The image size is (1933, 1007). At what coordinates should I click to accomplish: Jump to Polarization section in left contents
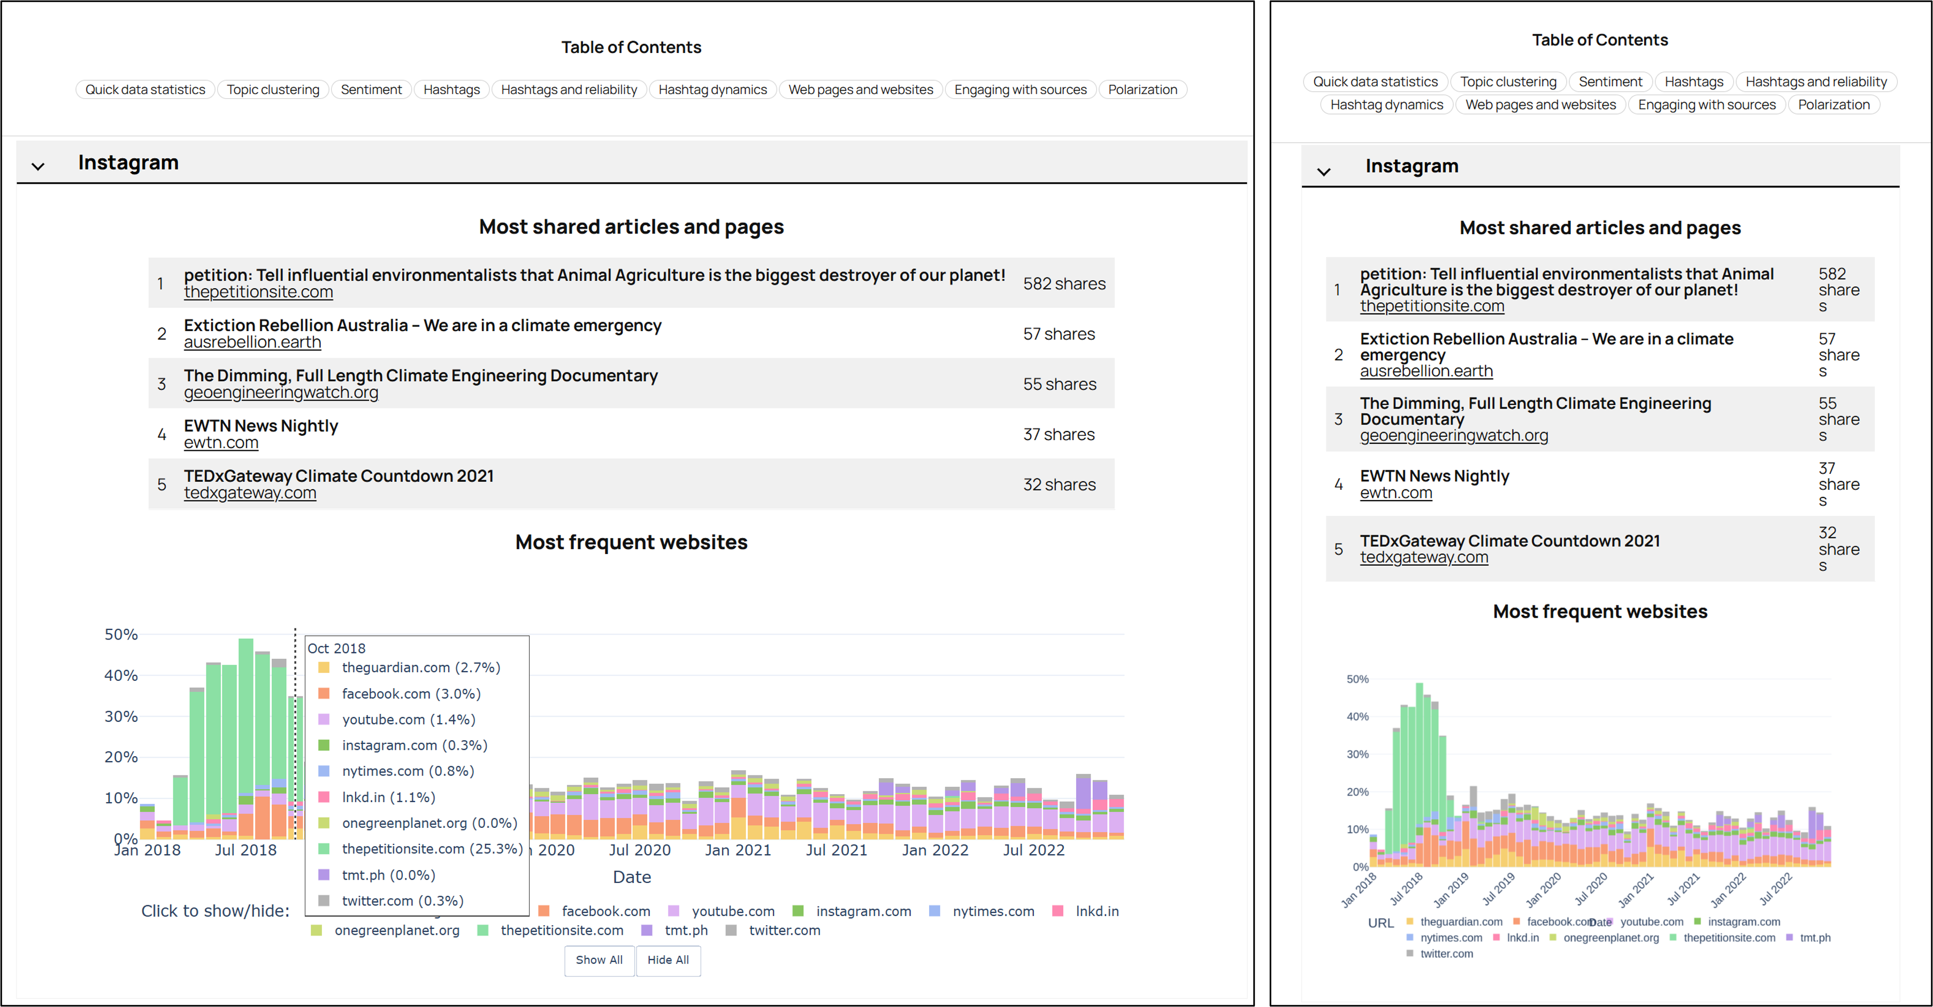click(1142, 89)
